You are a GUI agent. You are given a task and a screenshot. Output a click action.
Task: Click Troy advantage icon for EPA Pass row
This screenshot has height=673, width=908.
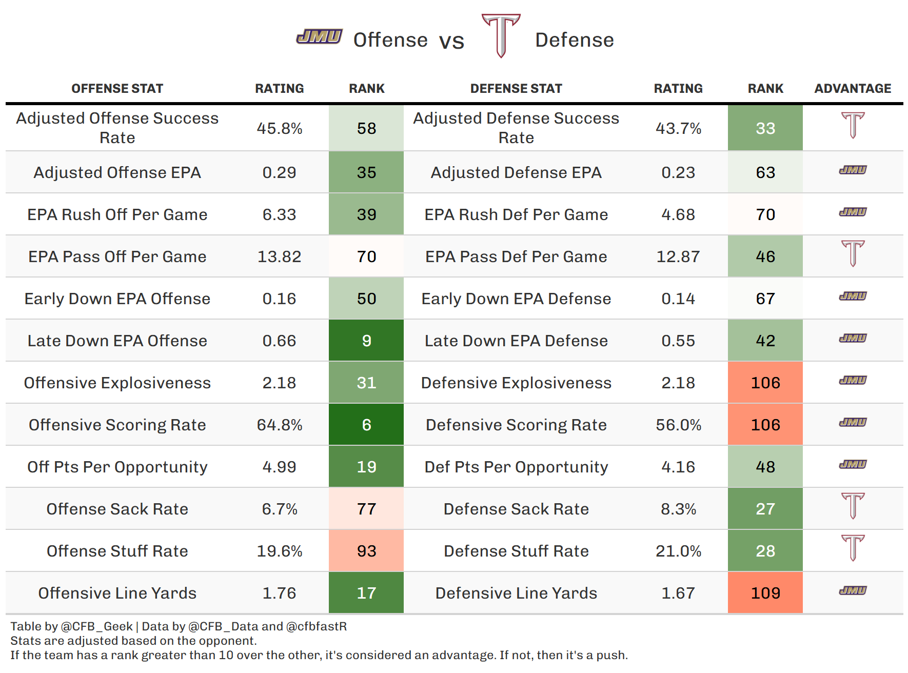pyautogui.click(x=853, y=253)
